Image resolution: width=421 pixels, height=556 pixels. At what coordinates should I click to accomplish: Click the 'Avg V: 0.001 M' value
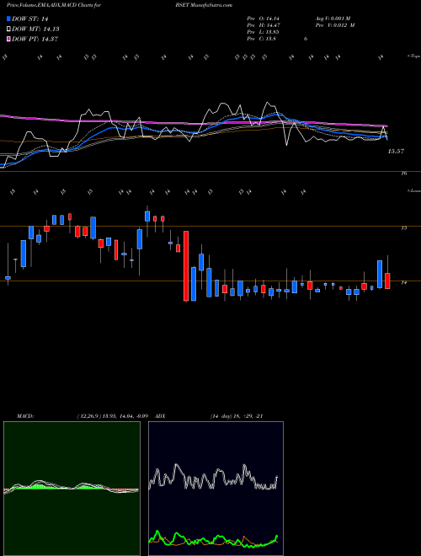pyautogui.click(x=333, y=18)
